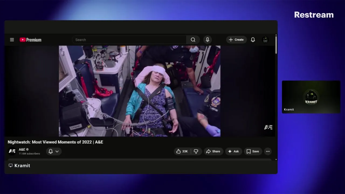Click the Nightwatch video player
Viewport: 345px width, 194px height.
[x=140, y=91]
